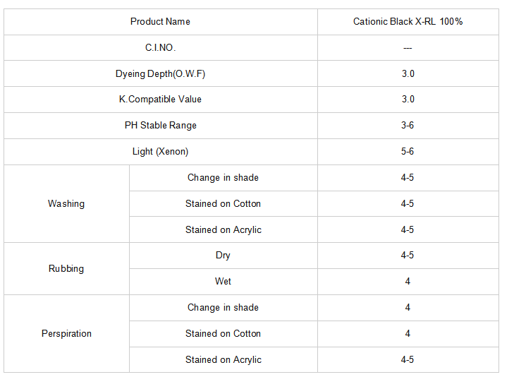Select the Washing category cell
Viewport: 514px width, 377px height.
[x=66, y=204]
